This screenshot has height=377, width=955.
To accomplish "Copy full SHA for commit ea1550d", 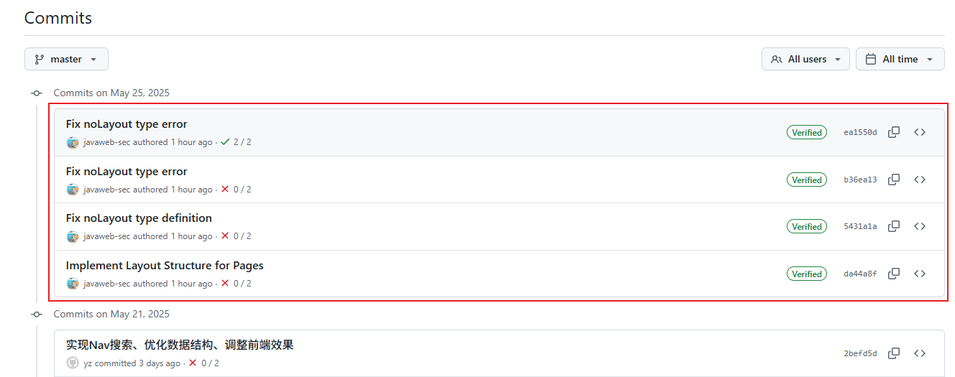I will click(894, 132).
